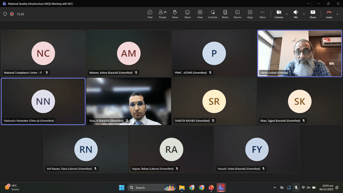Toggle the taskbar microphone mute icon

[x=296, y=188]
